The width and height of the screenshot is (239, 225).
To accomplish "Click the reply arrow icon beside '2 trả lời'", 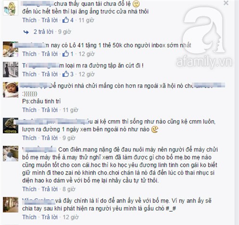I will (x=26, y=32).
